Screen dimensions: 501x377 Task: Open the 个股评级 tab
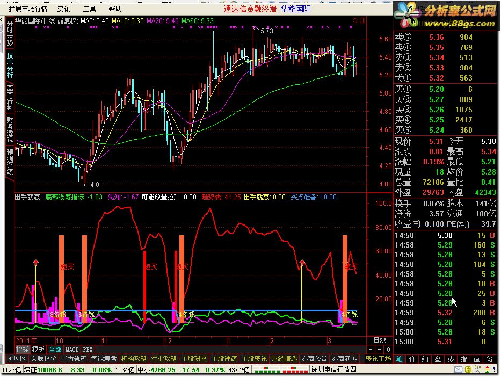(224, 359)
